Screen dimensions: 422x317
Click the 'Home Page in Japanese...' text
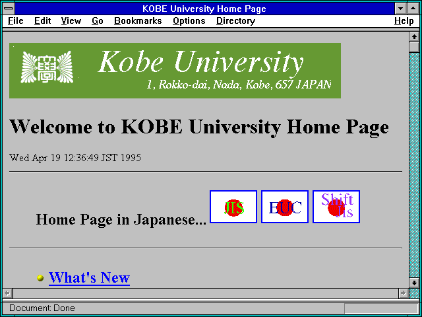[x=121, y=219]
